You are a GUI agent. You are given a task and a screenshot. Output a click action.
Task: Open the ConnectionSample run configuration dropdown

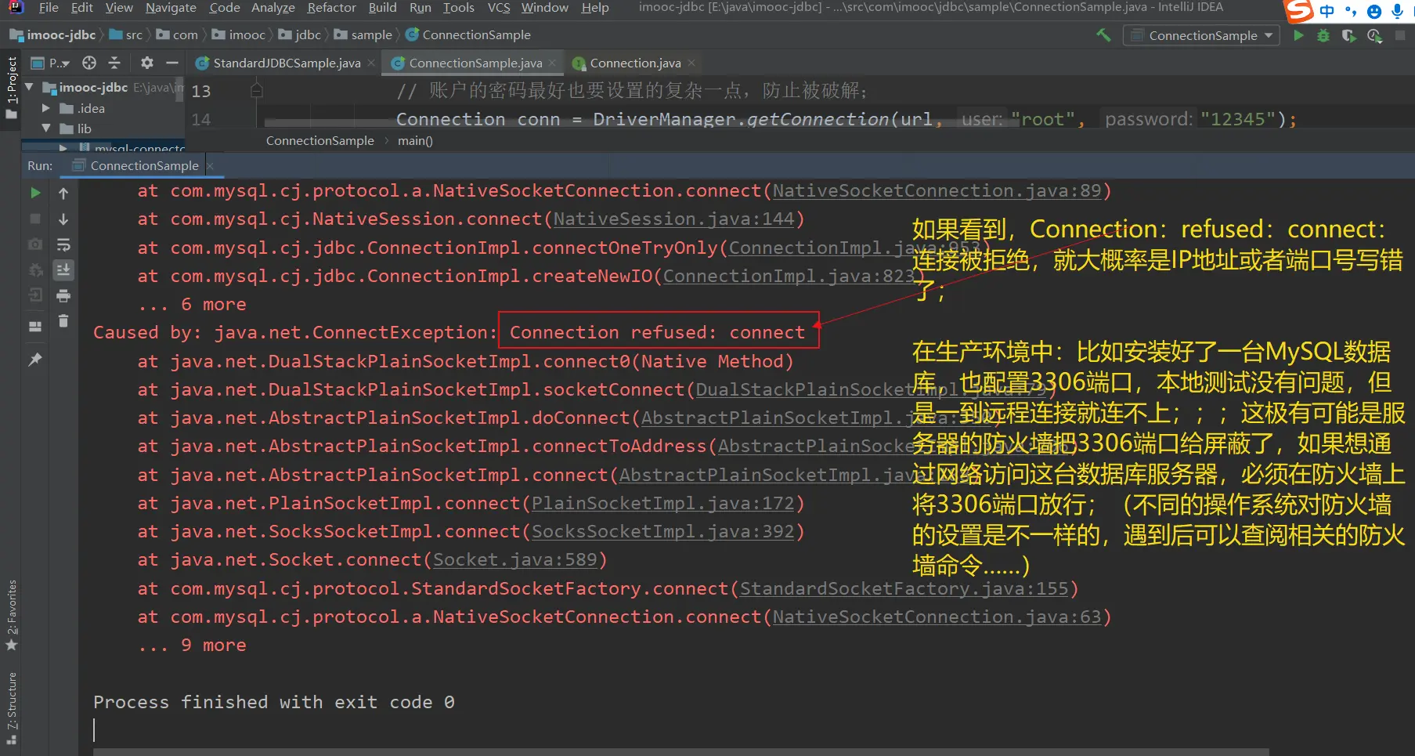coord(1202,35)
